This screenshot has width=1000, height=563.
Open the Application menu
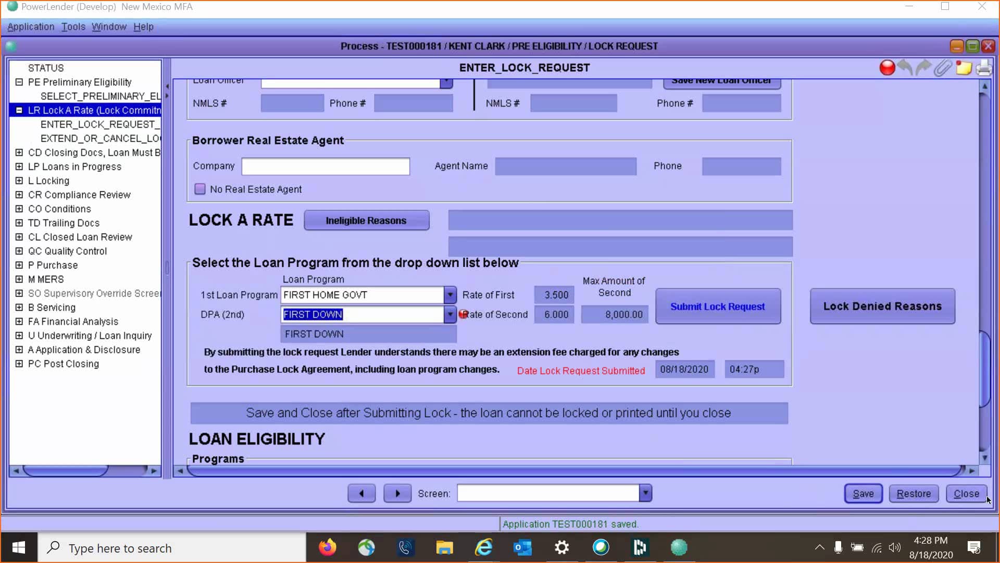(x=30, y=27)
